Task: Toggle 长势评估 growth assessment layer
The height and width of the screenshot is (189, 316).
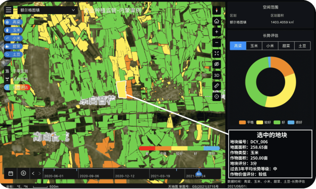Action: tap(17, 87)
